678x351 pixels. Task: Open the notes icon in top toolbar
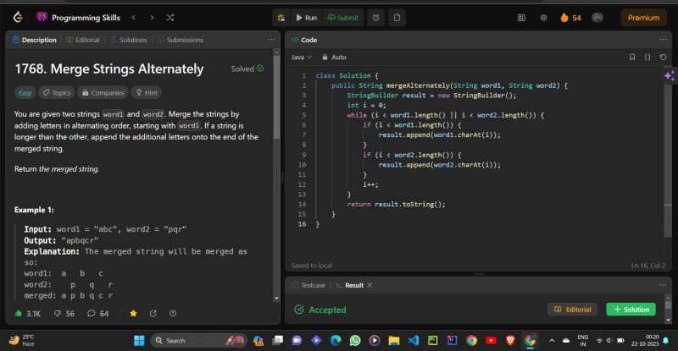[x=397, y=18]
